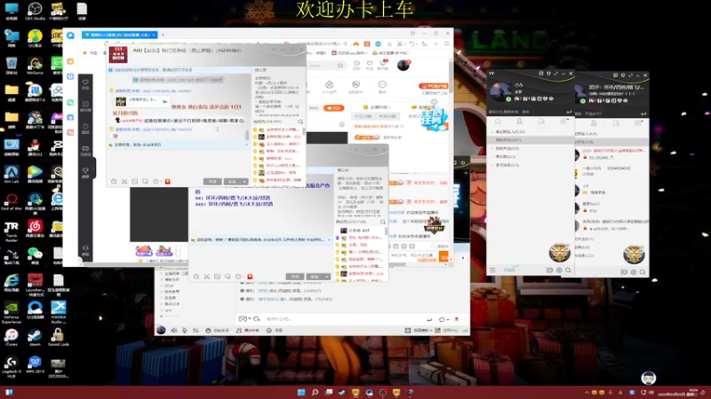
Task: Select the active Huya browser tab
Action: [x=119, y=35]
